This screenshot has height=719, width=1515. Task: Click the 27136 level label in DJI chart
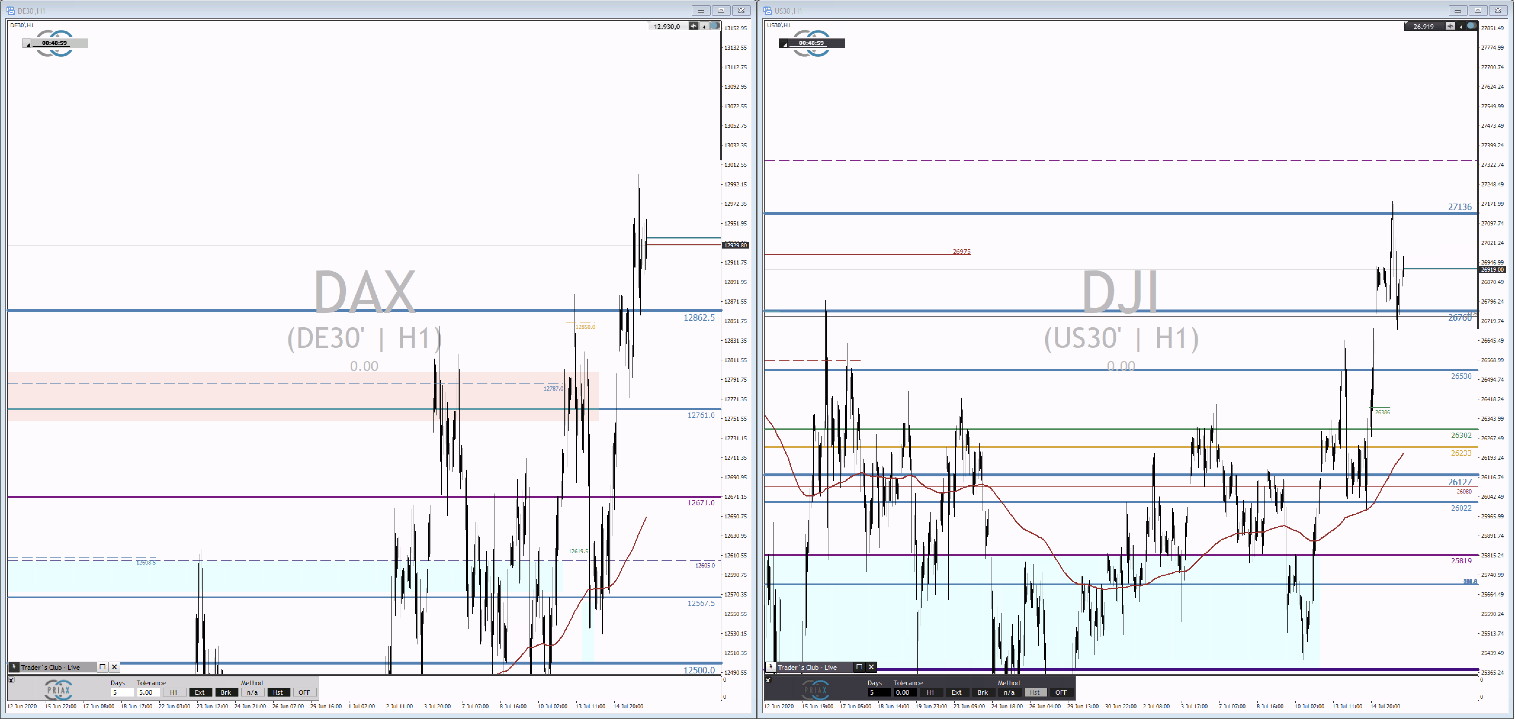pos(1460,207)
